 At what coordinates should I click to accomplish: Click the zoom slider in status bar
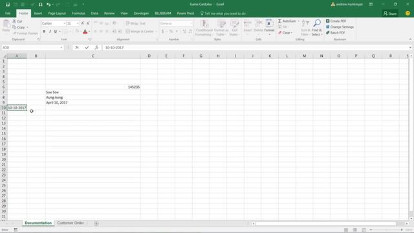[386, 230]
